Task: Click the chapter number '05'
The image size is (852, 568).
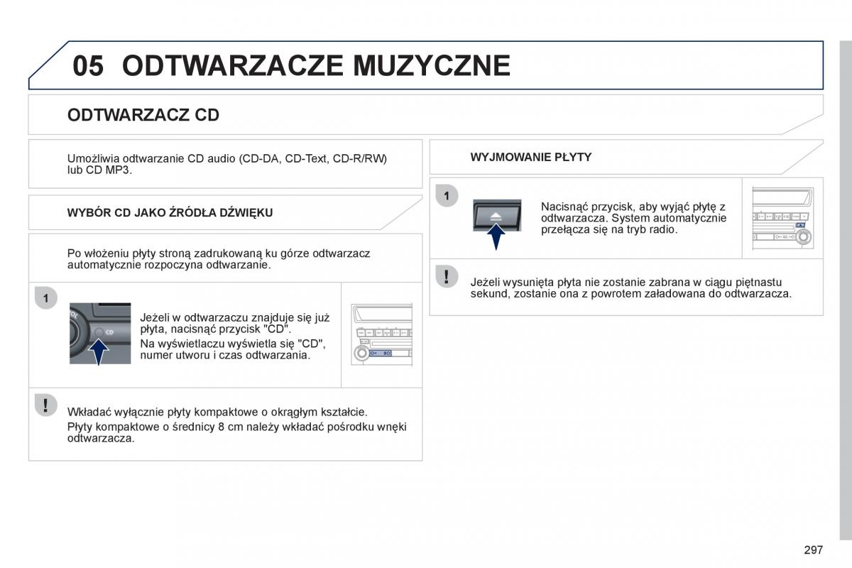Action: click(88, 65)
